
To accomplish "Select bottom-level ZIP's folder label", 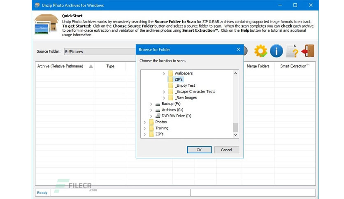I will tap(159, 134).
